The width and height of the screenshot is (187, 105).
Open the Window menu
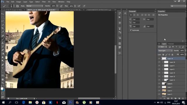tap(61, 2)
